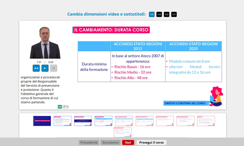
Task: Open the IT subtitle language dropdown
Action: [66, 107]
